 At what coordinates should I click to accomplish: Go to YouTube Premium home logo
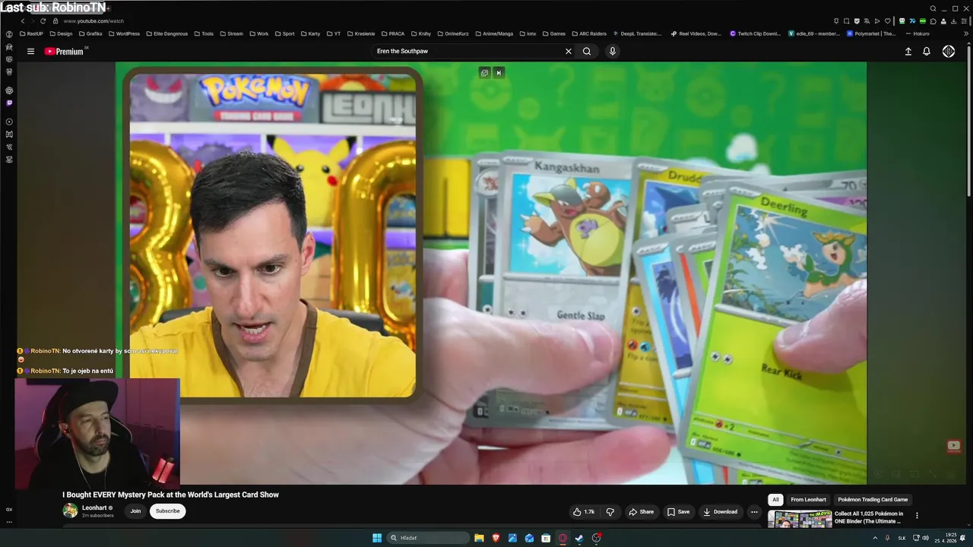coord(65,52)
